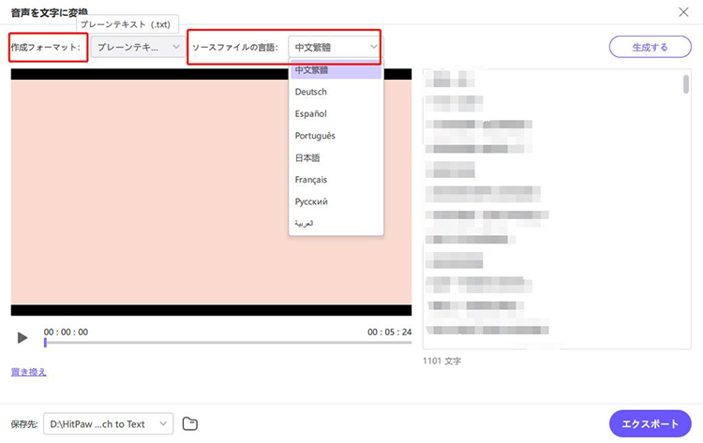Click the current time 00 : 00 : 00
703x443 pixels.
[66, 332]
